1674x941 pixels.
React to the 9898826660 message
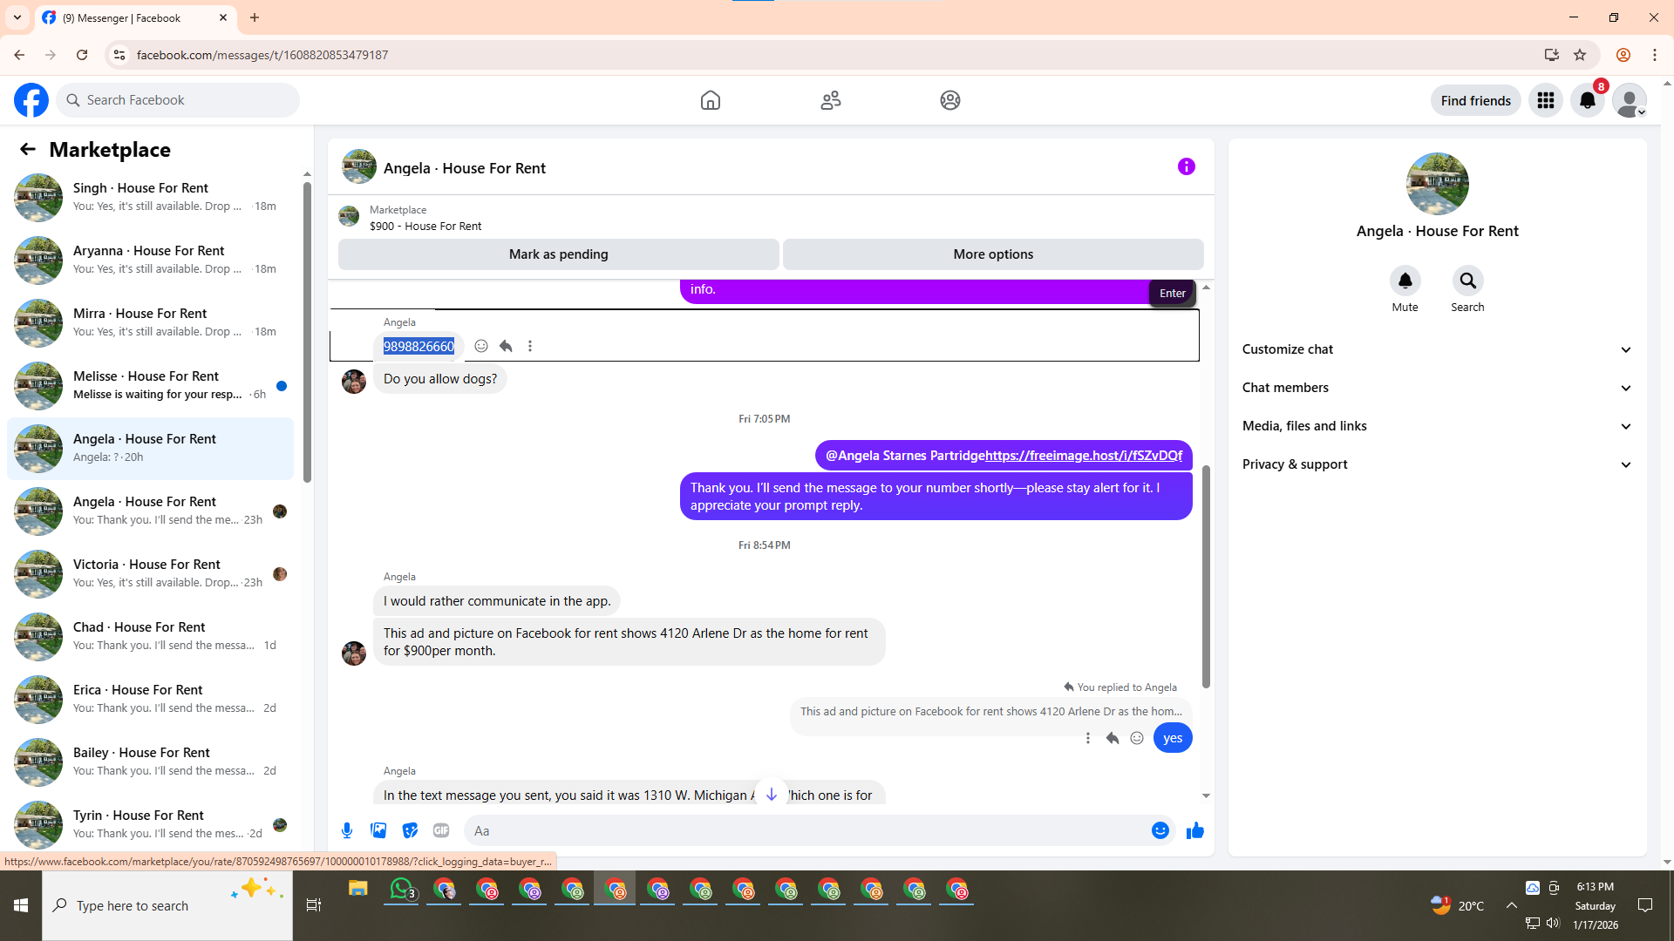pyautogui.click(x=481, y=346)
